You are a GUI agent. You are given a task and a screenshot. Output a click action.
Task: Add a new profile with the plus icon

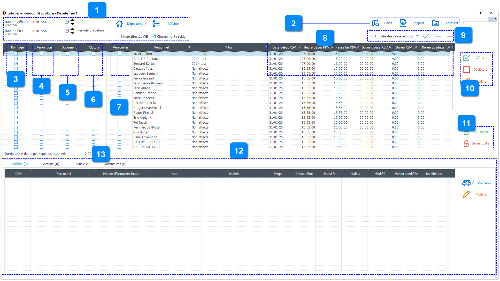tap(438, 36)
